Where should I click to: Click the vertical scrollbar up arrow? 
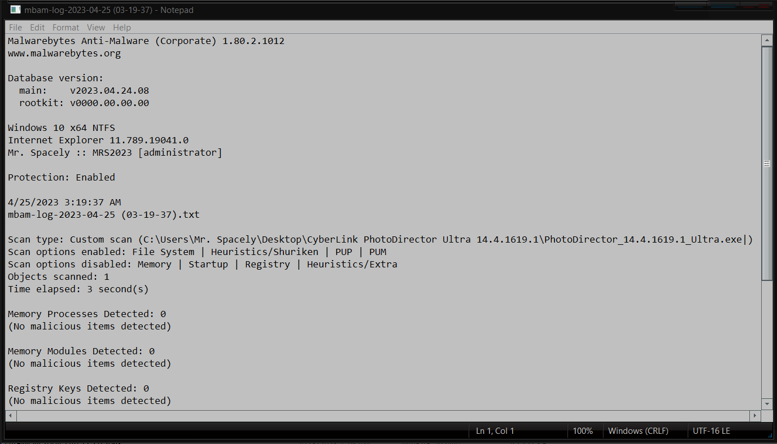pyautogui.click(x=767, y=41)
